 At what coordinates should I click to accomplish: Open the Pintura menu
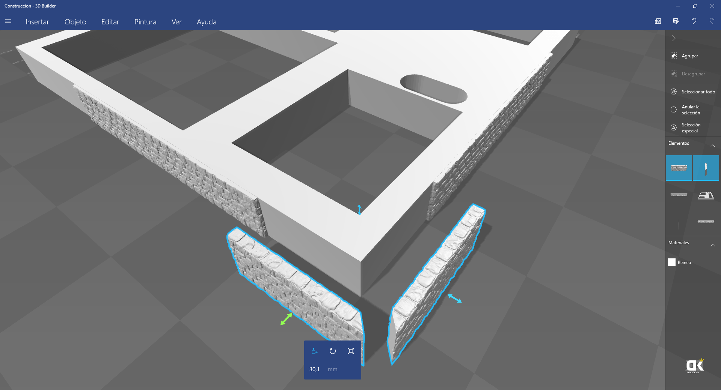pos(145,22)
